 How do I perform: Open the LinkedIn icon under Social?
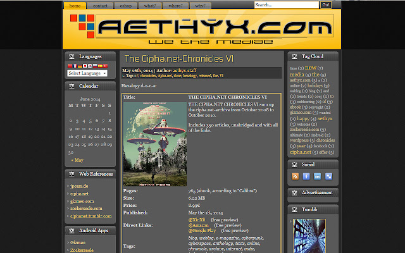(x=317, y=176)
